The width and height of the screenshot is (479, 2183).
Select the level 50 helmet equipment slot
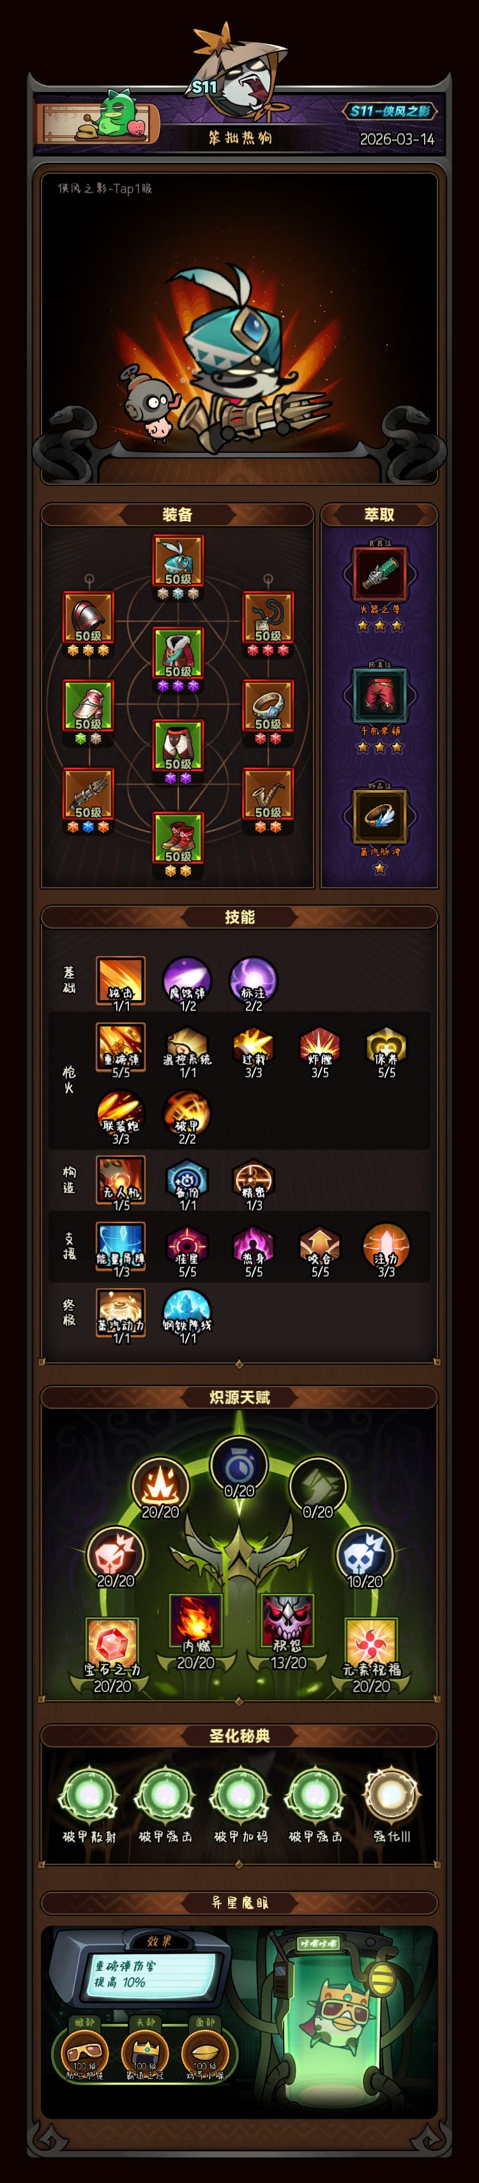(x=178, y=561)
